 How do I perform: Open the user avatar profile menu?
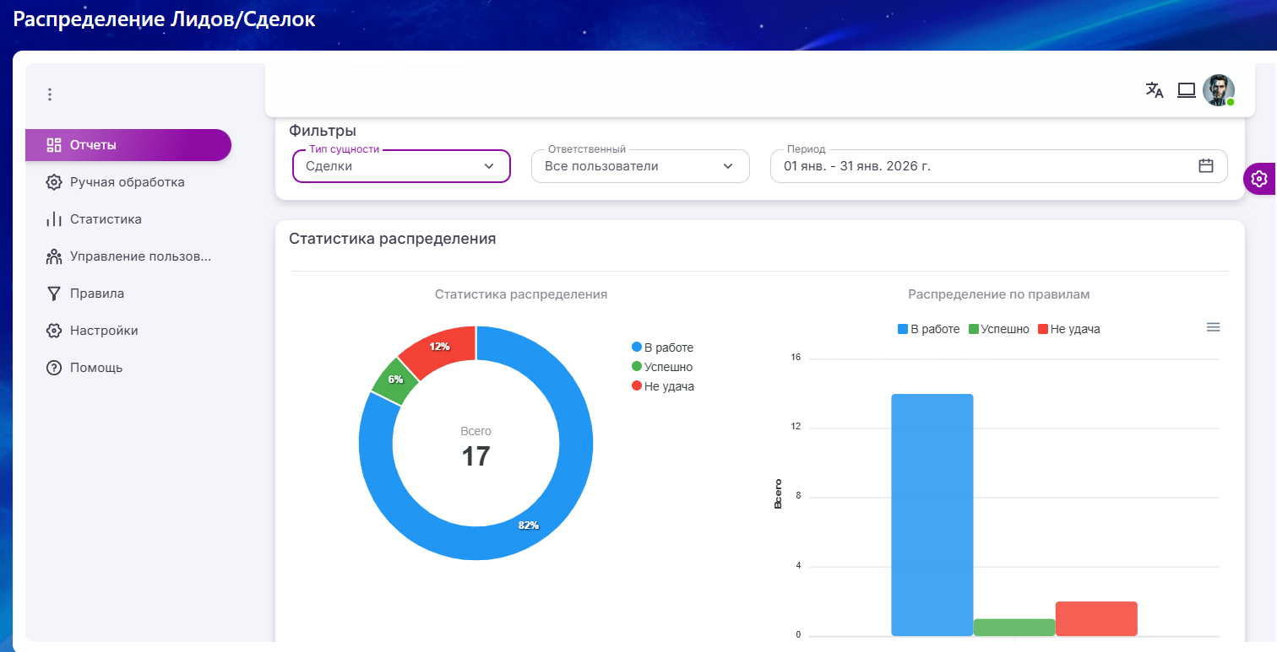(x=1219, y=90)
